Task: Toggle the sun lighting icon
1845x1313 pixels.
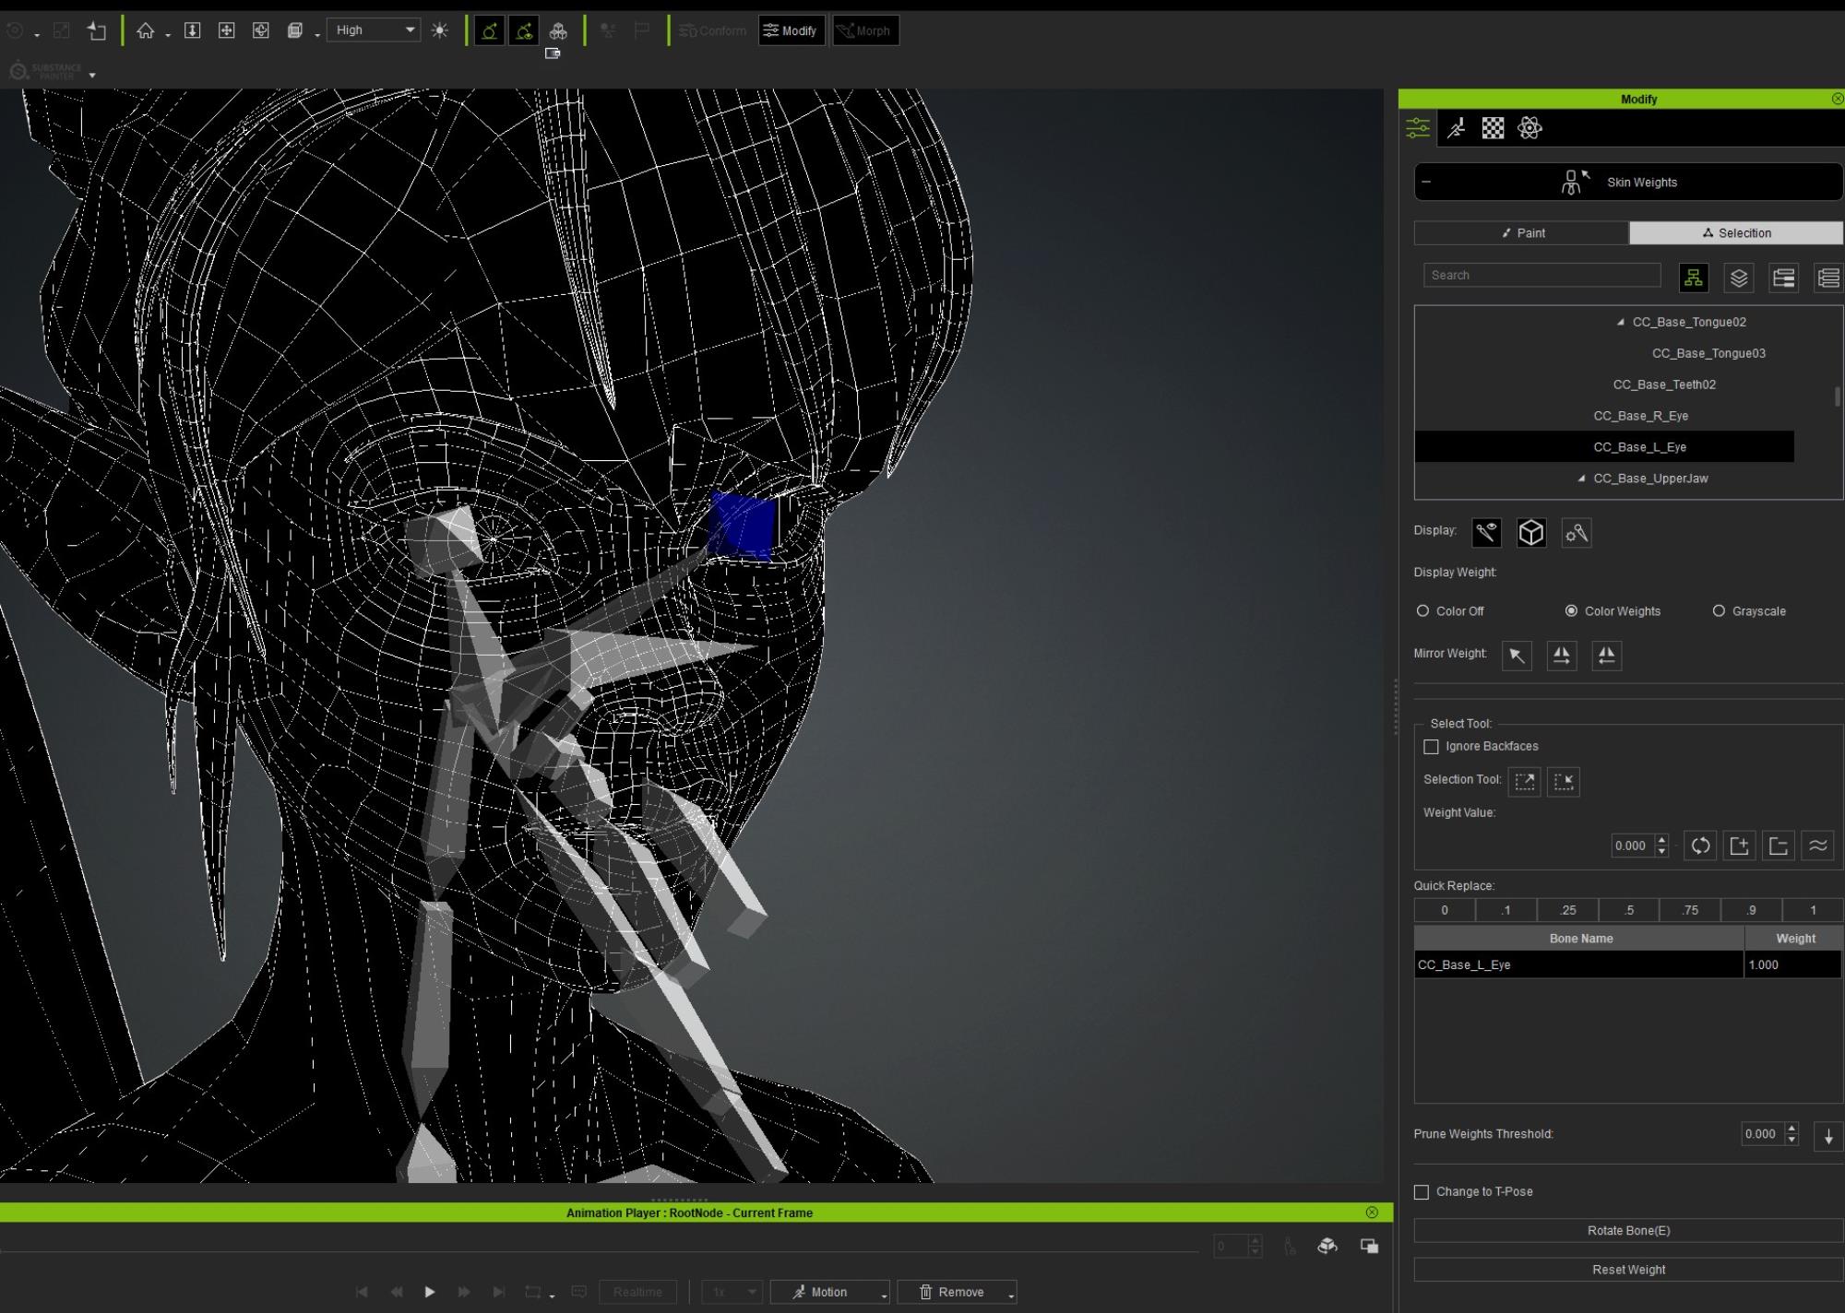Action: (x=440, y=30)
